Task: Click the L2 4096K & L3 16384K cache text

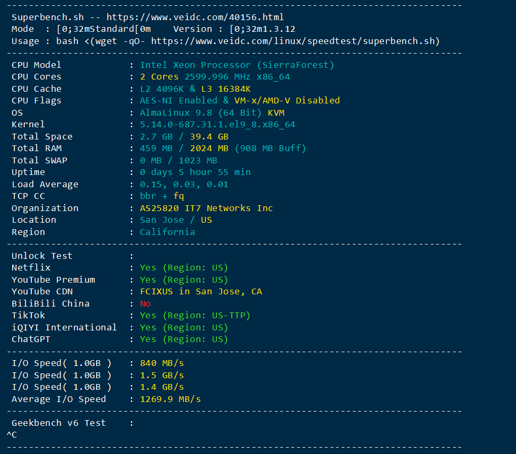Action: pyautogui.click(x=195, y=89)
